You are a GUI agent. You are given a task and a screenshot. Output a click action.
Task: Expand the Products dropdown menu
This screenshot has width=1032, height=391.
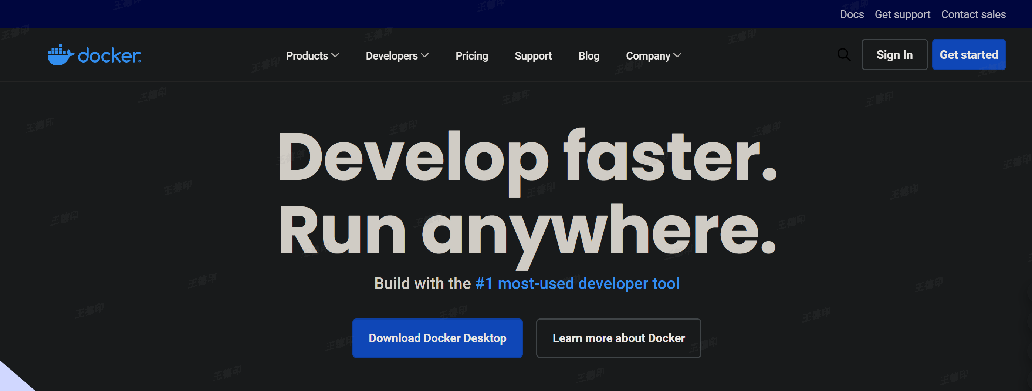pos(312,56)
